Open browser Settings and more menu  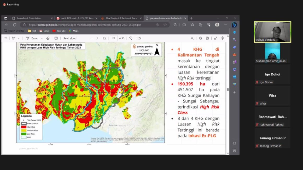(226, 25)
